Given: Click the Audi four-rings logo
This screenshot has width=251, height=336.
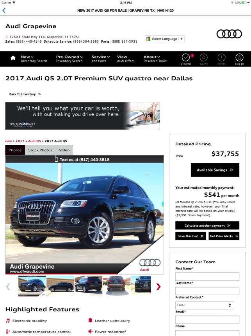Looking at the screenshot, I should [229, 34].
